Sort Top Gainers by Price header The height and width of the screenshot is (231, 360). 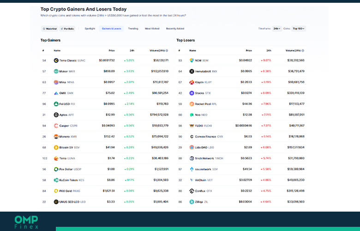[x=112, y=50]
